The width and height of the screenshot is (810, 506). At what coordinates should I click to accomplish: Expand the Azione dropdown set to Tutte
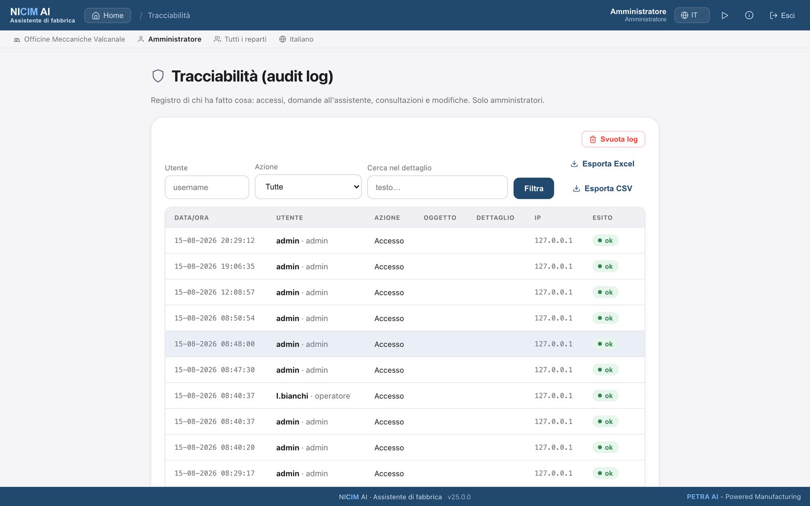point(308,187)
